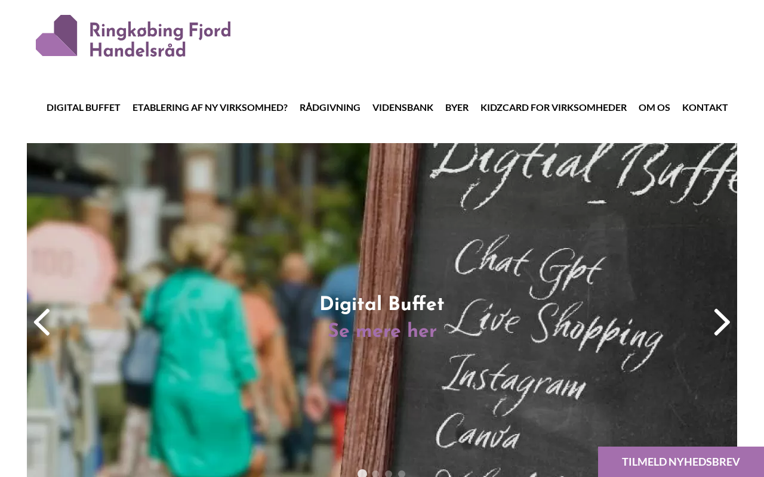Viewport: 764px width, 477px height.
Task: Expand the Byer menu
Action: (457, 107)
